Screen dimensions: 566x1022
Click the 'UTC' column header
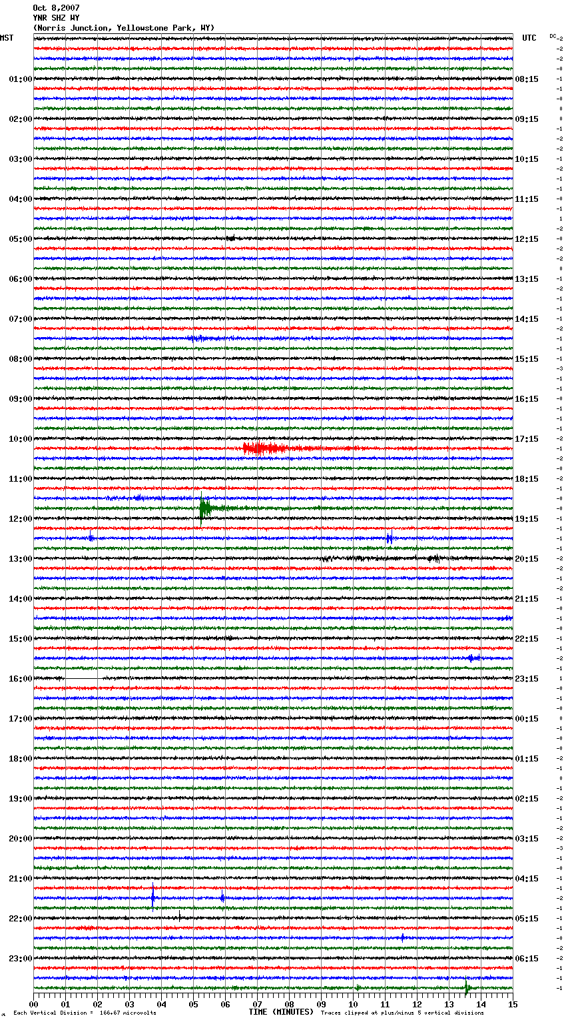tap(529, 38)
